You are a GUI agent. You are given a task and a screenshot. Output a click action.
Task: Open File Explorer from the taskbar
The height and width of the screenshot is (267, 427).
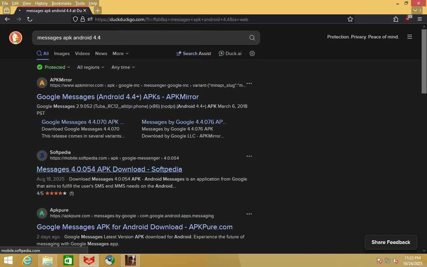coord(47,260)
